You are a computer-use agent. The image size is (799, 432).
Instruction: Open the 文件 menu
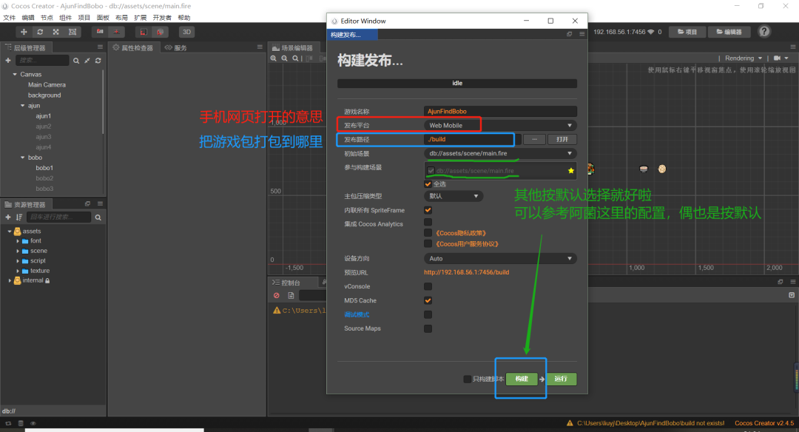pyautogui.click(x=9, y=17)
